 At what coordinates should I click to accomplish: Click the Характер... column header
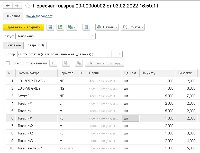click(68, 73)
